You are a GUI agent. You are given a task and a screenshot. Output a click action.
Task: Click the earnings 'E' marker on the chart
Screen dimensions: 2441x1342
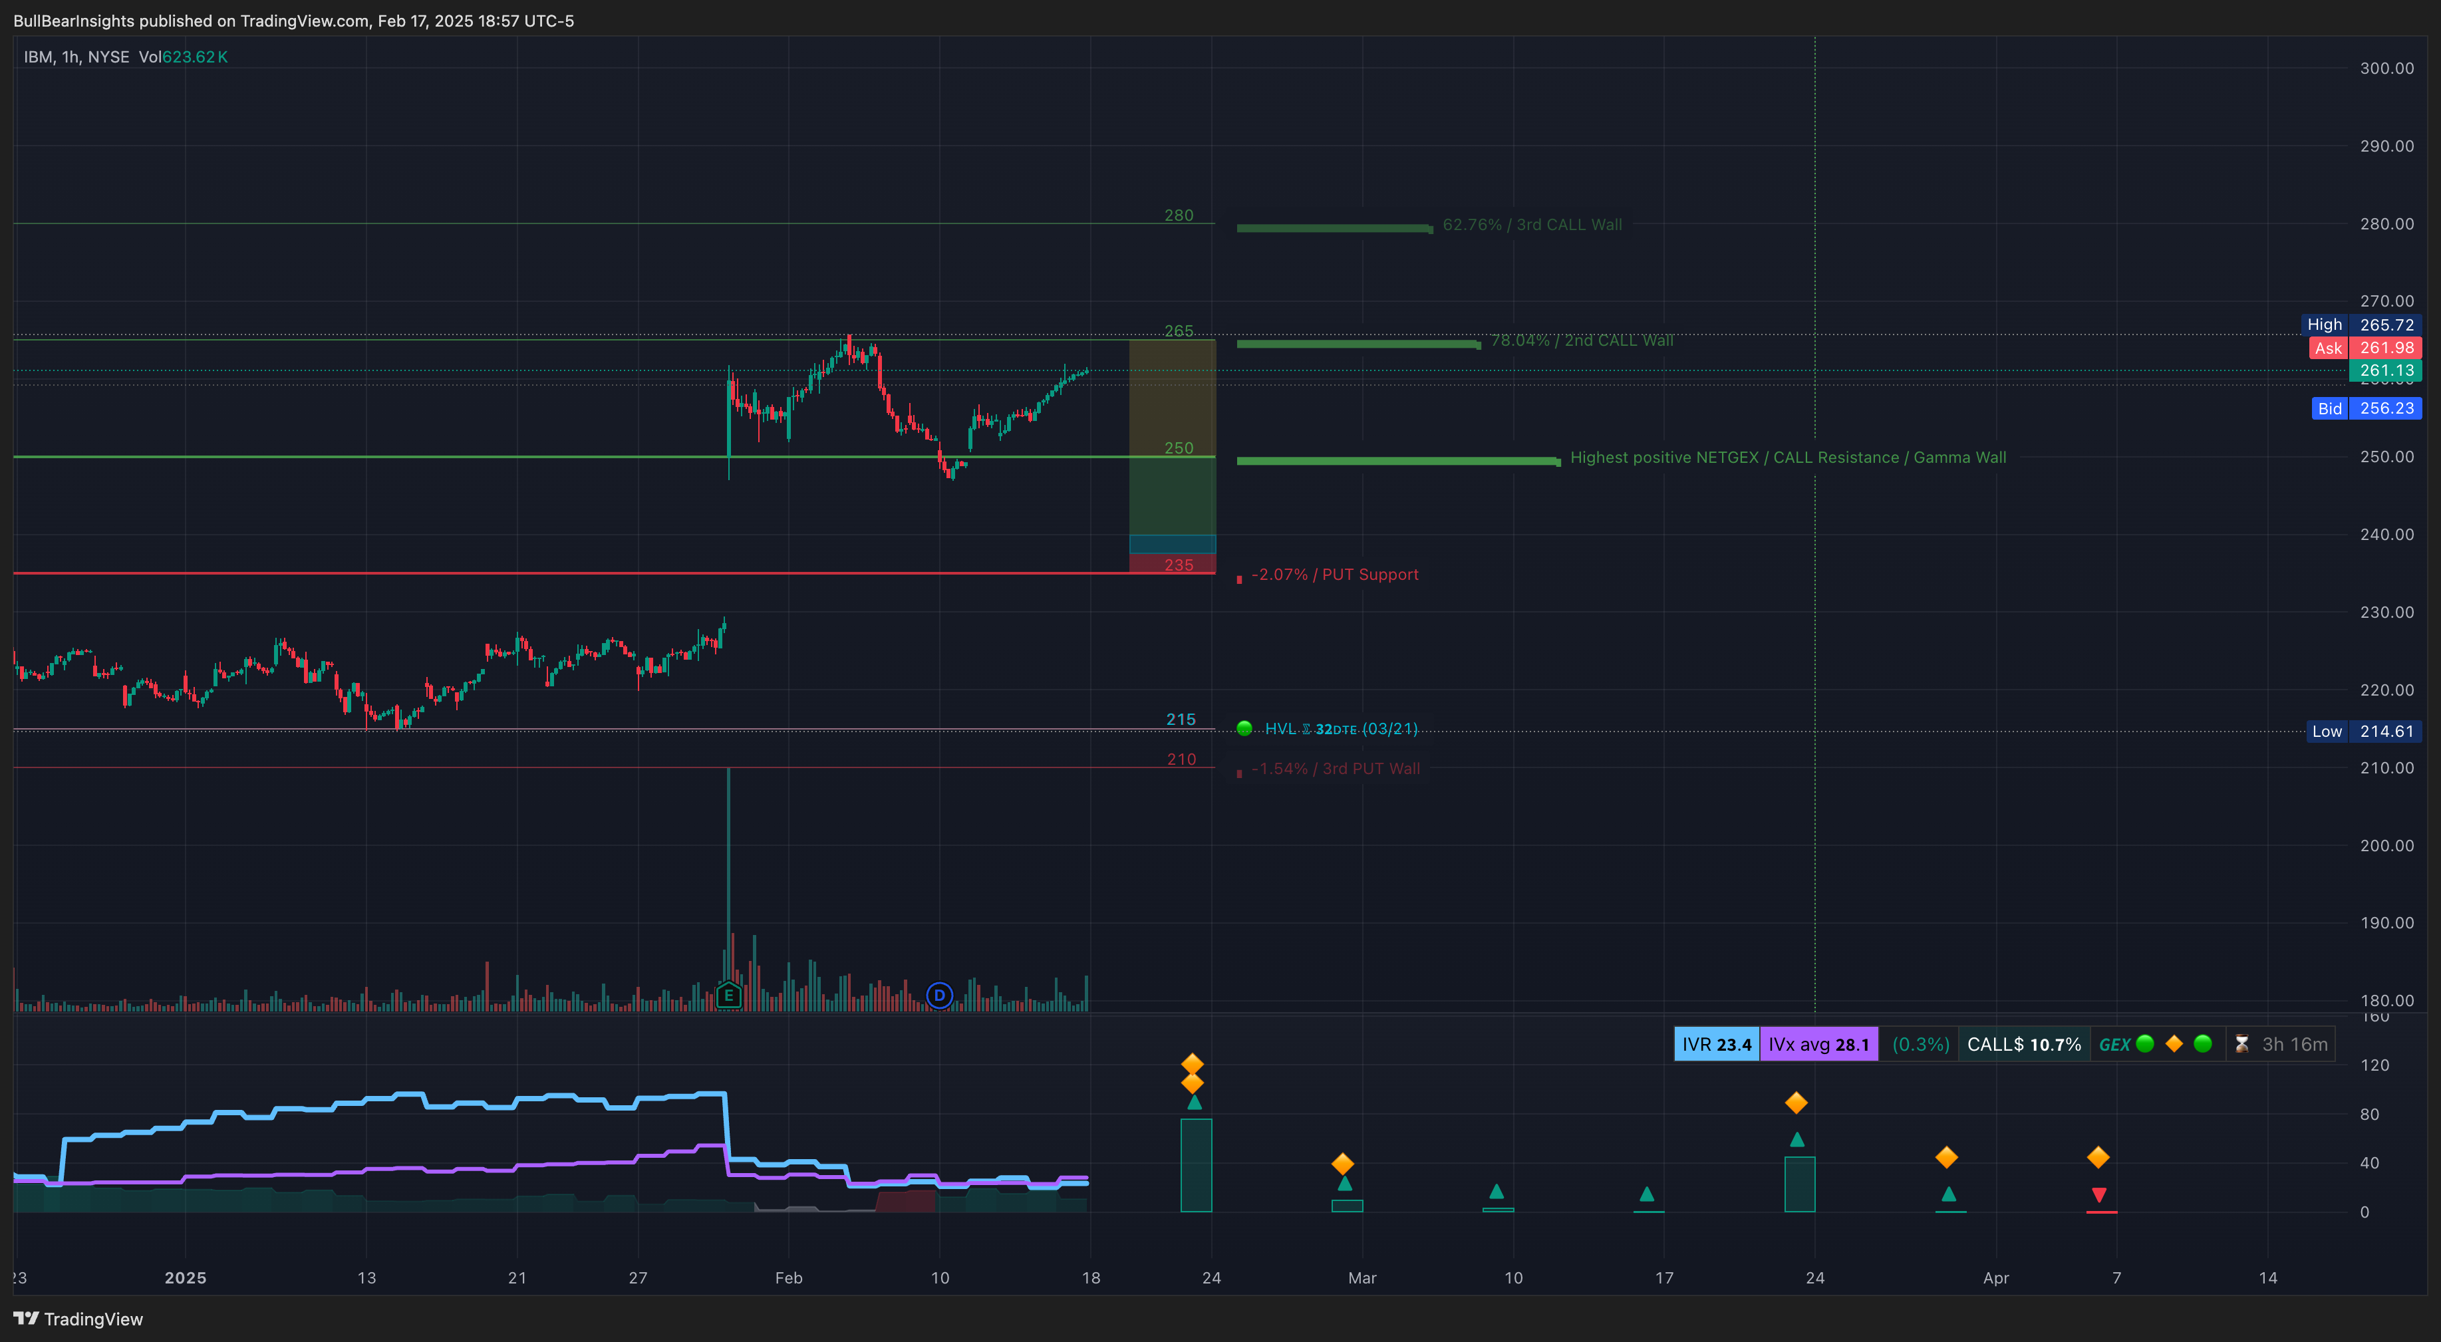tap(728, 995)
